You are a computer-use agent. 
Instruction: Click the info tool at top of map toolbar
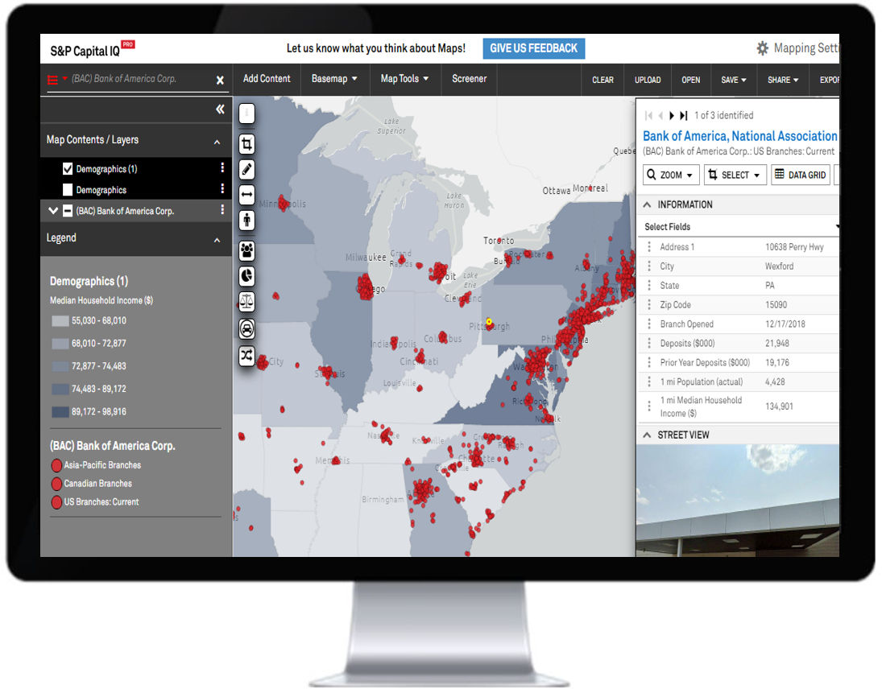tap(247, 113)
